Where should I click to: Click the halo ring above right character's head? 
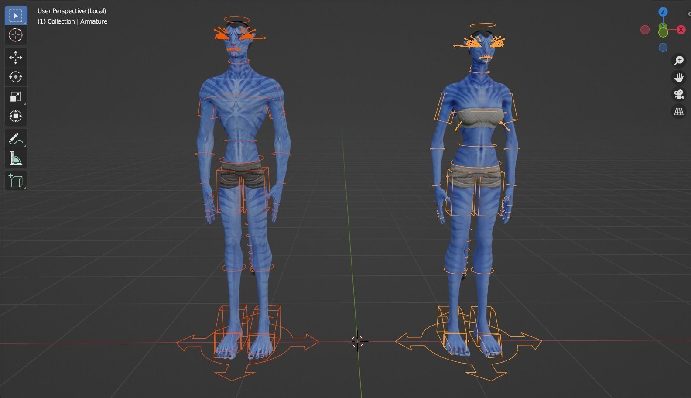482,26
